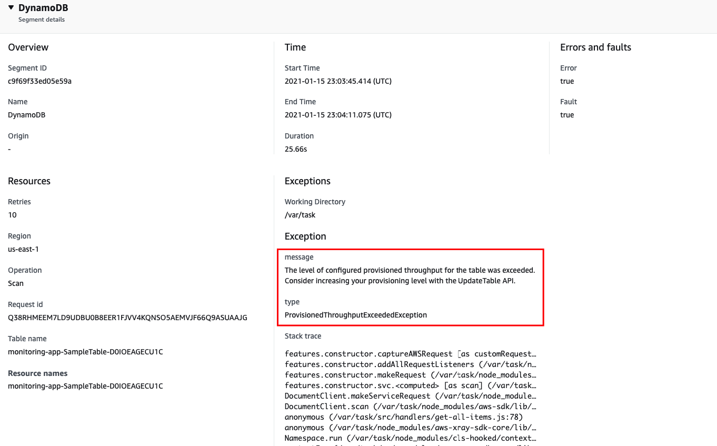Viewport: 717px width, 446px height.
Task: Click the true value under Error
Action: pyautogui.click(x=567, y=81)
